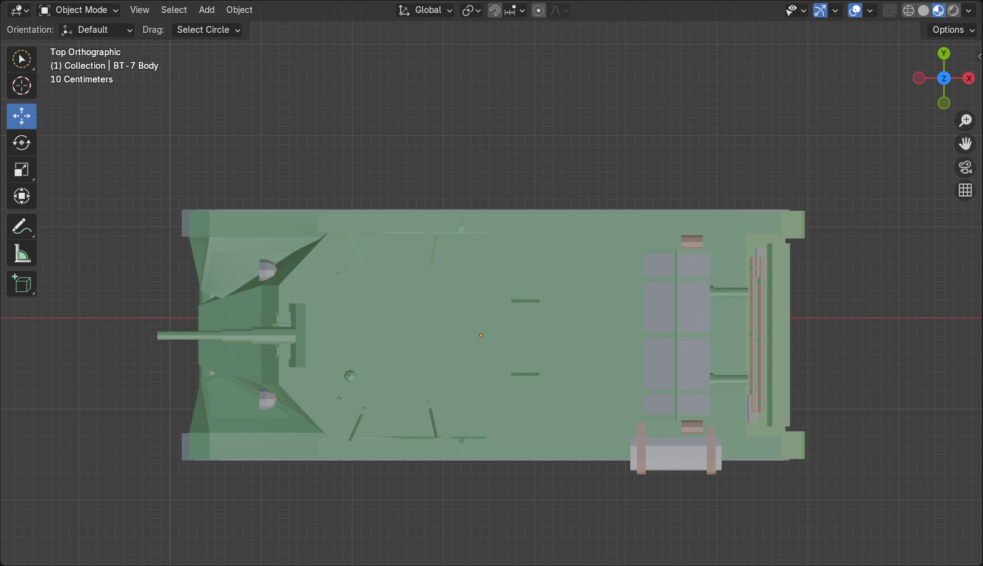Select the Measure tool
The width and height of the screenshot is (983, 566).
point(22,253)
